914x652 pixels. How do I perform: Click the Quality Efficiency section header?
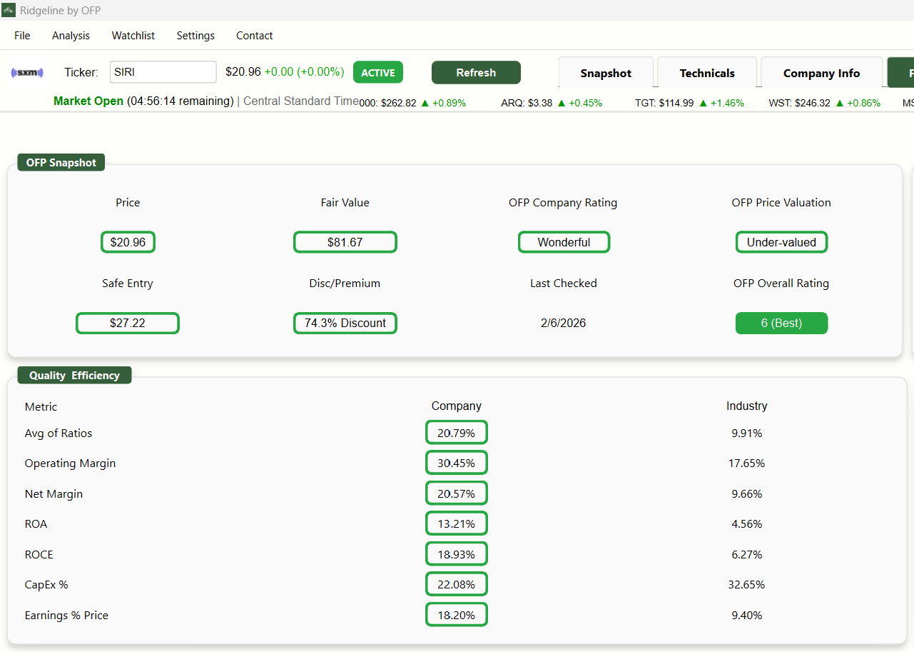pos(74,375)
